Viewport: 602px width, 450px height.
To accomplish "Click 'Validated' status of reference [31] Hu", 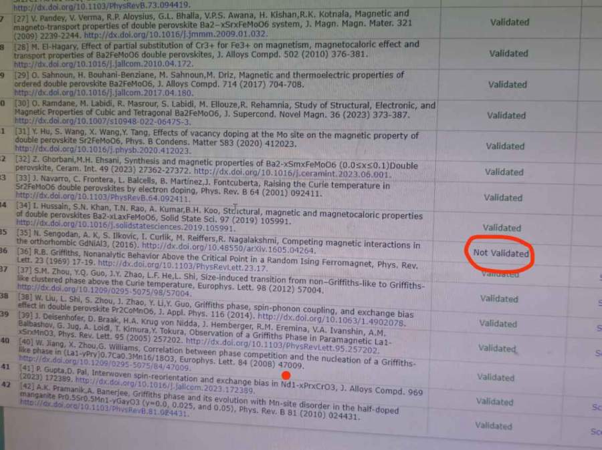I will (x=505, y=146).
